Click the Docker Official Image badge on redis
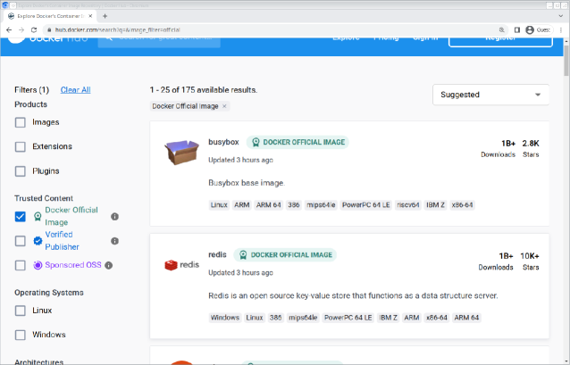Image resolution: width=570 pixels, height=365 pixels. point(285,254)
